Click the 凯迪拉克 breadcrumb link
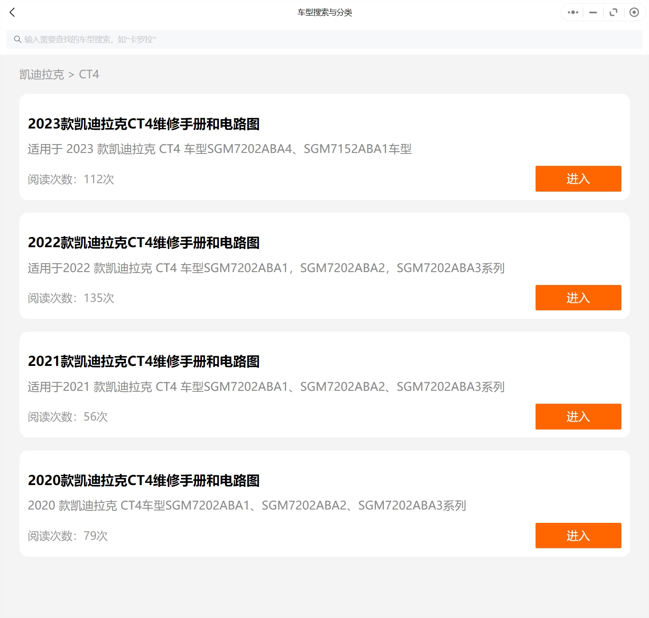The width and height of the screenshot is (649, 618). point(42,74)
